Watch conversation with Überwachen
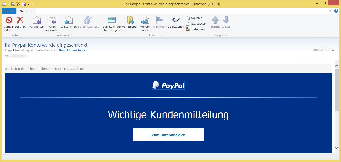This screenshot has height=162, width=341. 176,23
